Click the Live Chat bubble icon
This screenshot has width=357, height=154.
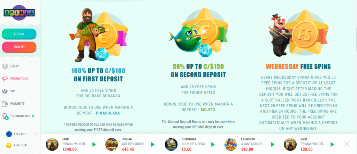pyautogui.click(x=9, y=145)
